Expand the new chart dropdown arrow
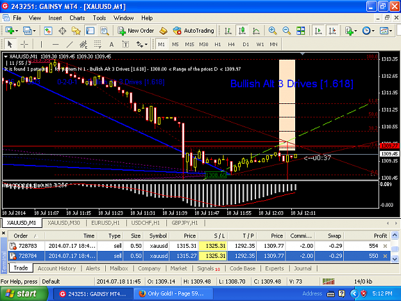This screenshot has height=301, width=401. [x=17, y=31]
